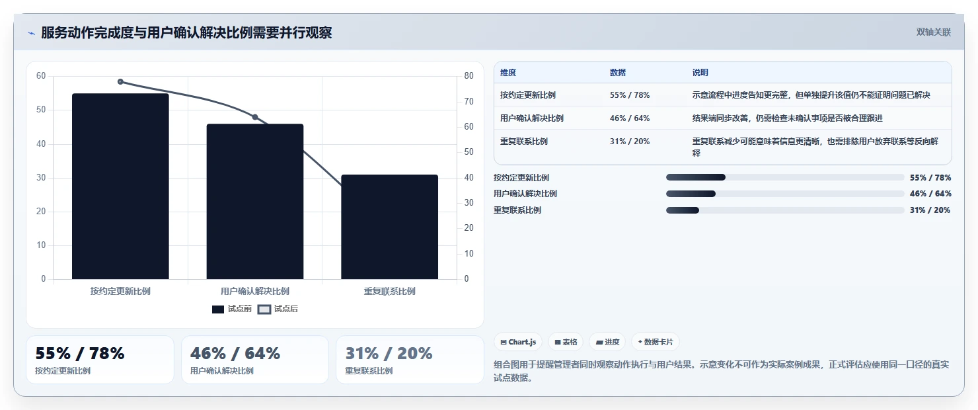This screenshot has width=978, height=410.
Task: Select the 按约定更新比例 cell in the table
Action: 528,95
